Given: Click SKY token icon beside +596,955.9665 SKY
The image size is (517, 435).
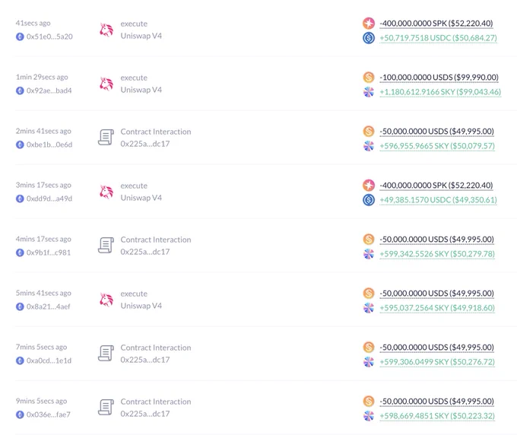Looking at the screenshot, I should (369, 146).
